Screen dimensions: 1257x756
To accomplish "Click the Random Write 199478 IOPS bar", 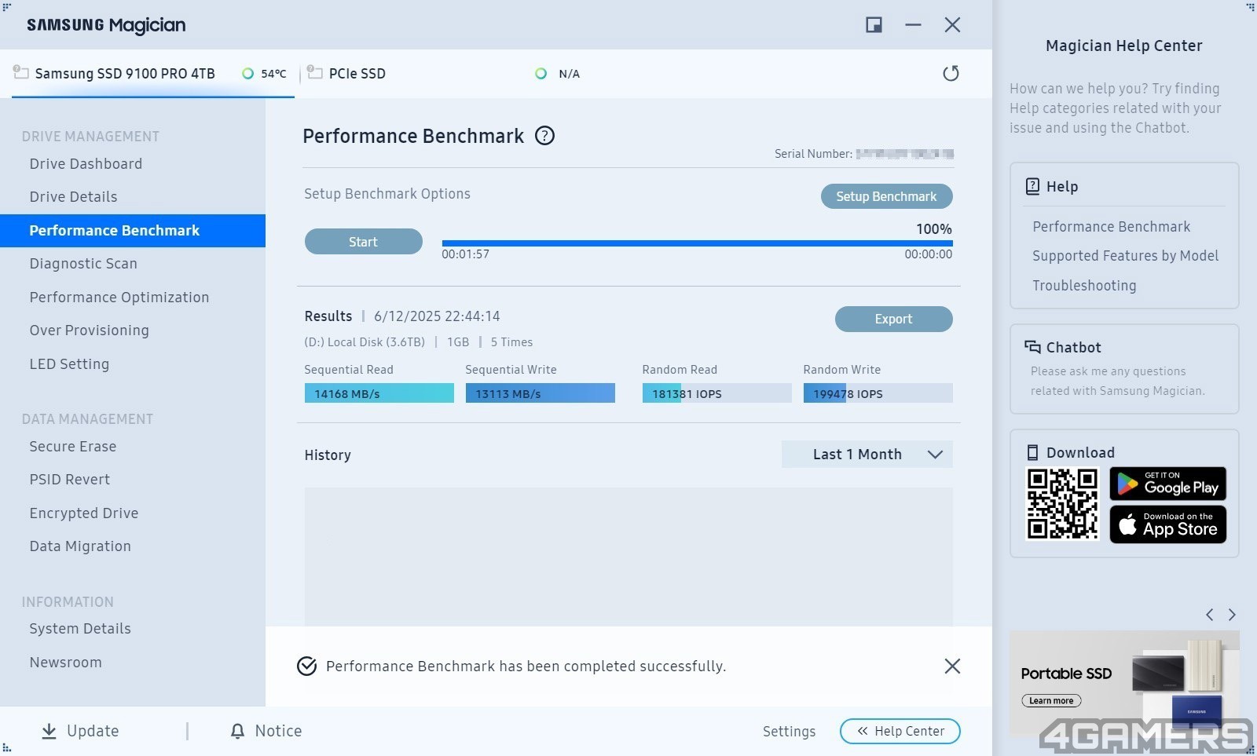I will pyautogui.click(x=878, y=393).
